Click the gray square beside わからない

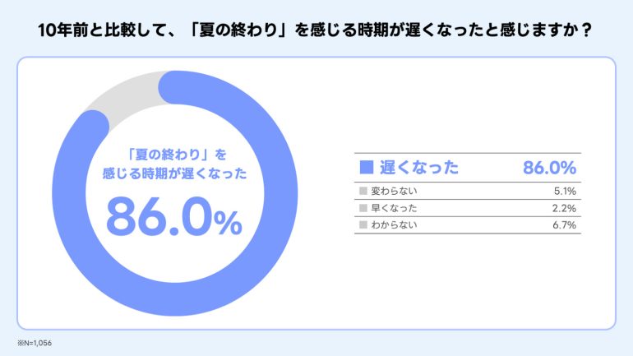(363, 224)
